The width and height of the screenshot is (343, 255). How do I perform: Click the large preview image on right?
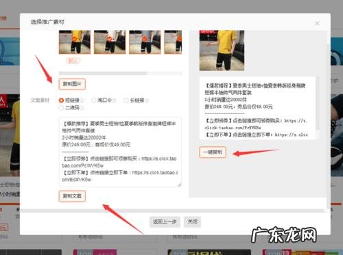222,51
